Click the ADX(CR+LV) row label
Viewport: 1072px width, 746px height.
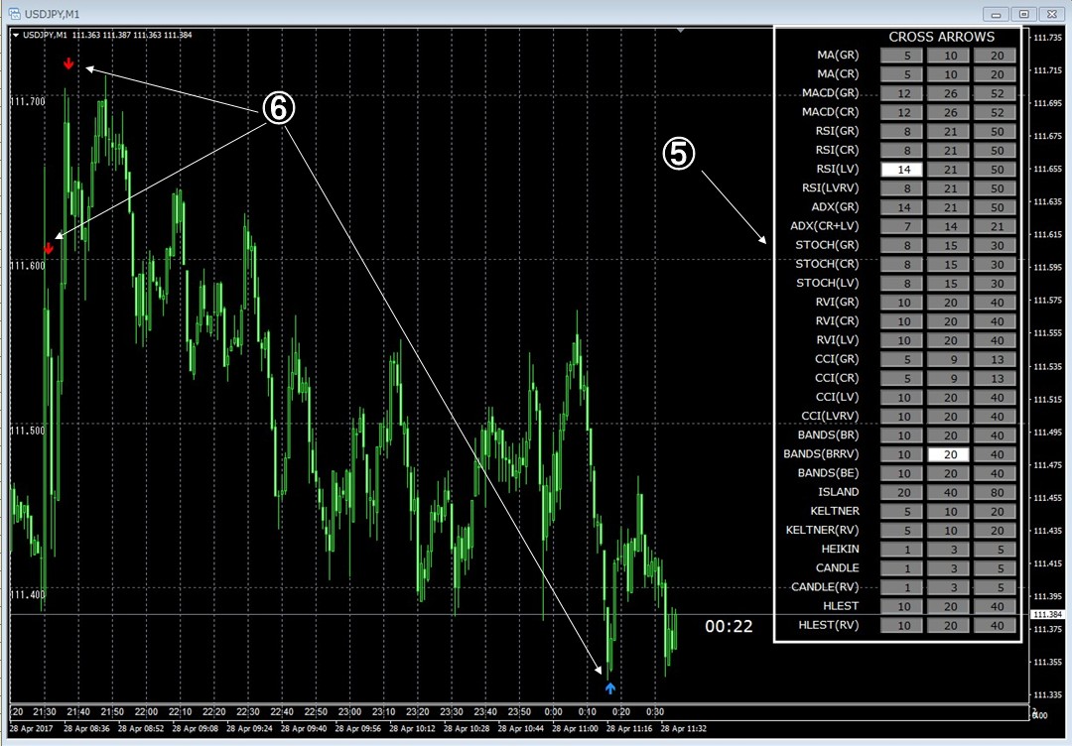click(x=825, y=226)
